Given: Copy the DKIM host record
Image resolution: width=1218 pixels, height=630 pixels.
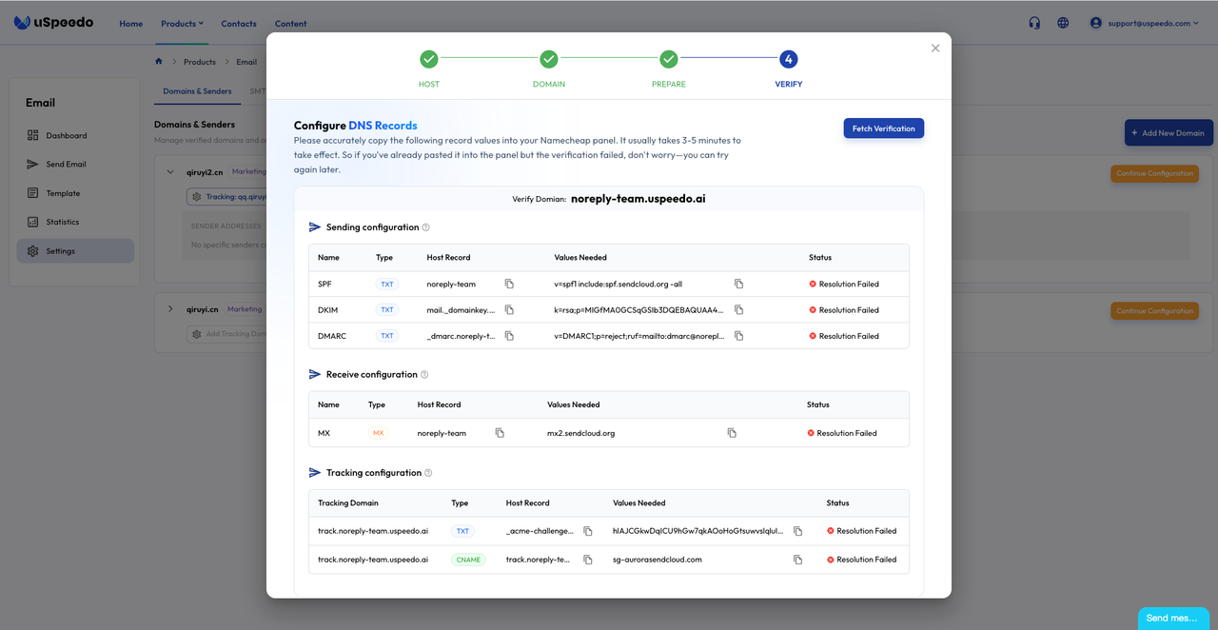Looking at the screenshot, I should point(509,310).
